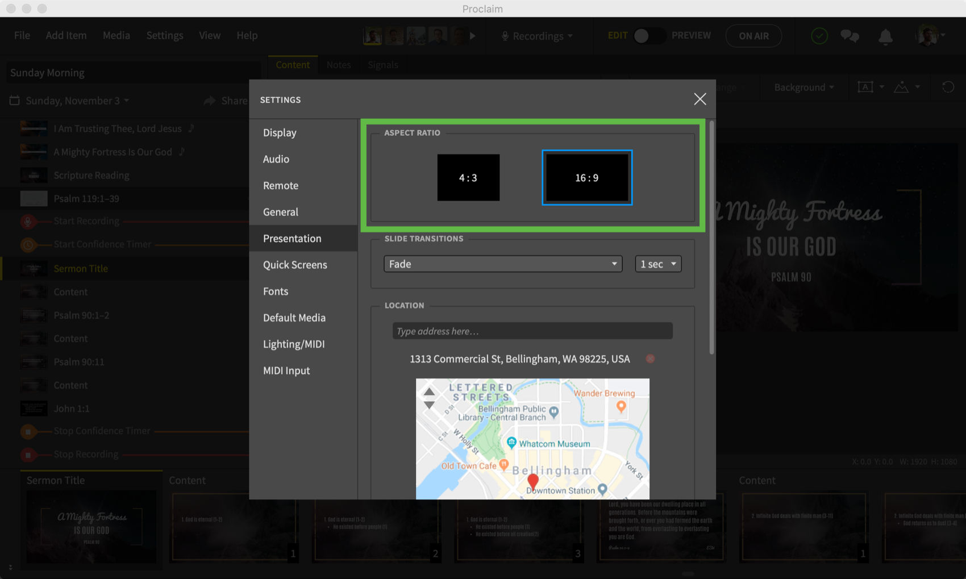This screenshot has width=966, height=579.
Task: Open the notifications bell
Action: (885, 36)
